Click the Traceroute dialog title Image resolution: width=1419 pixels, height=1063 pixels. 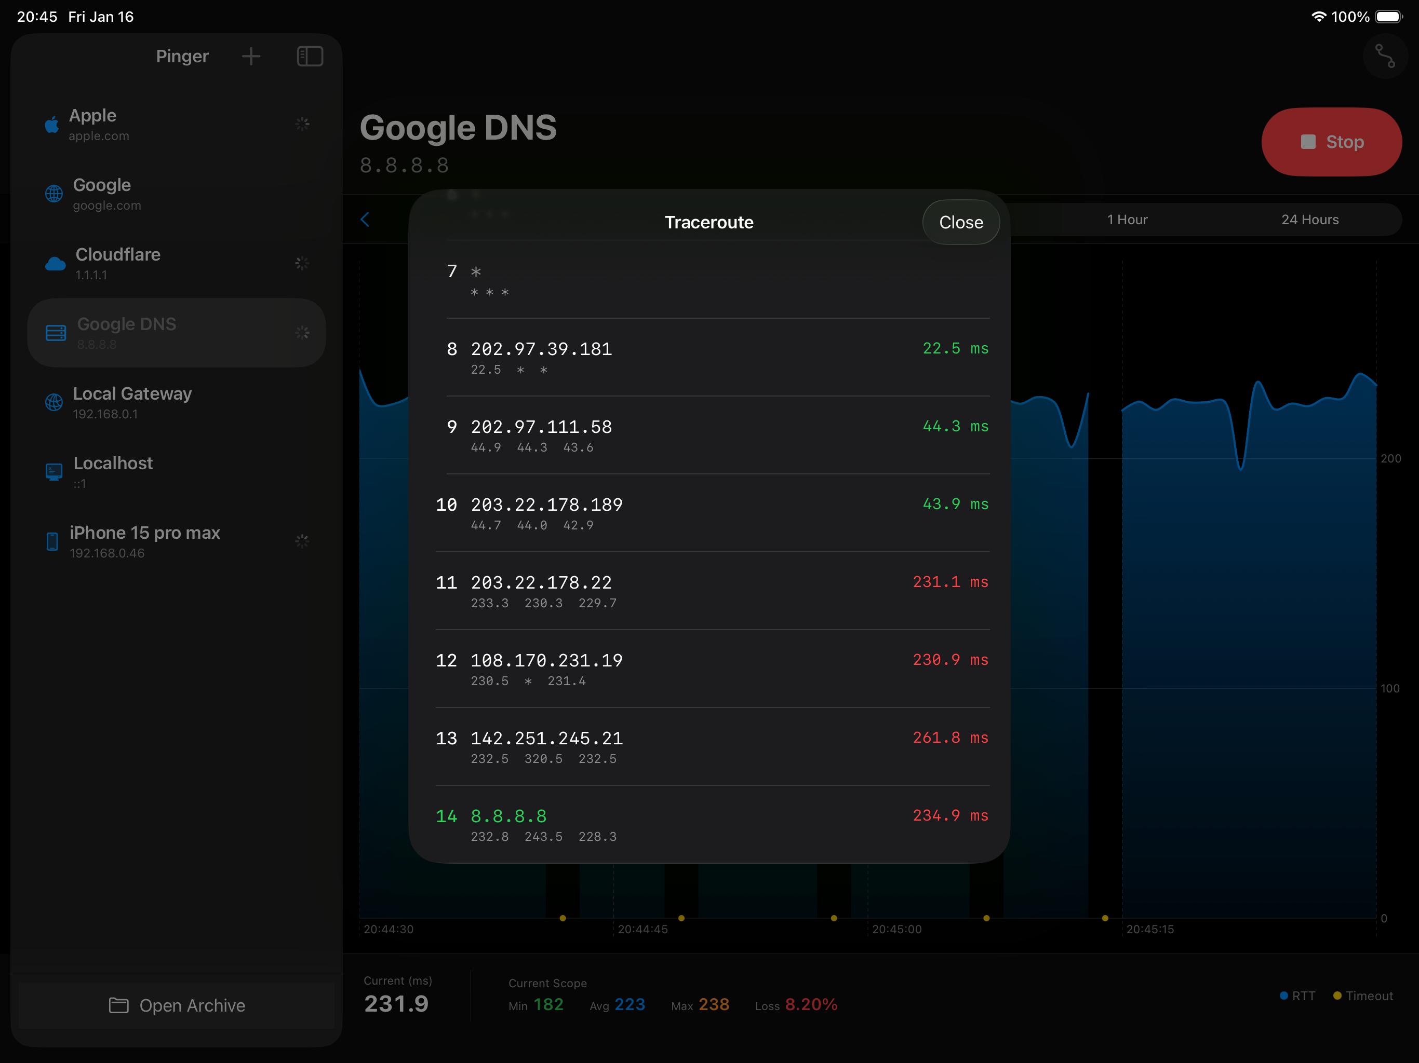click(x=709, y=223)
